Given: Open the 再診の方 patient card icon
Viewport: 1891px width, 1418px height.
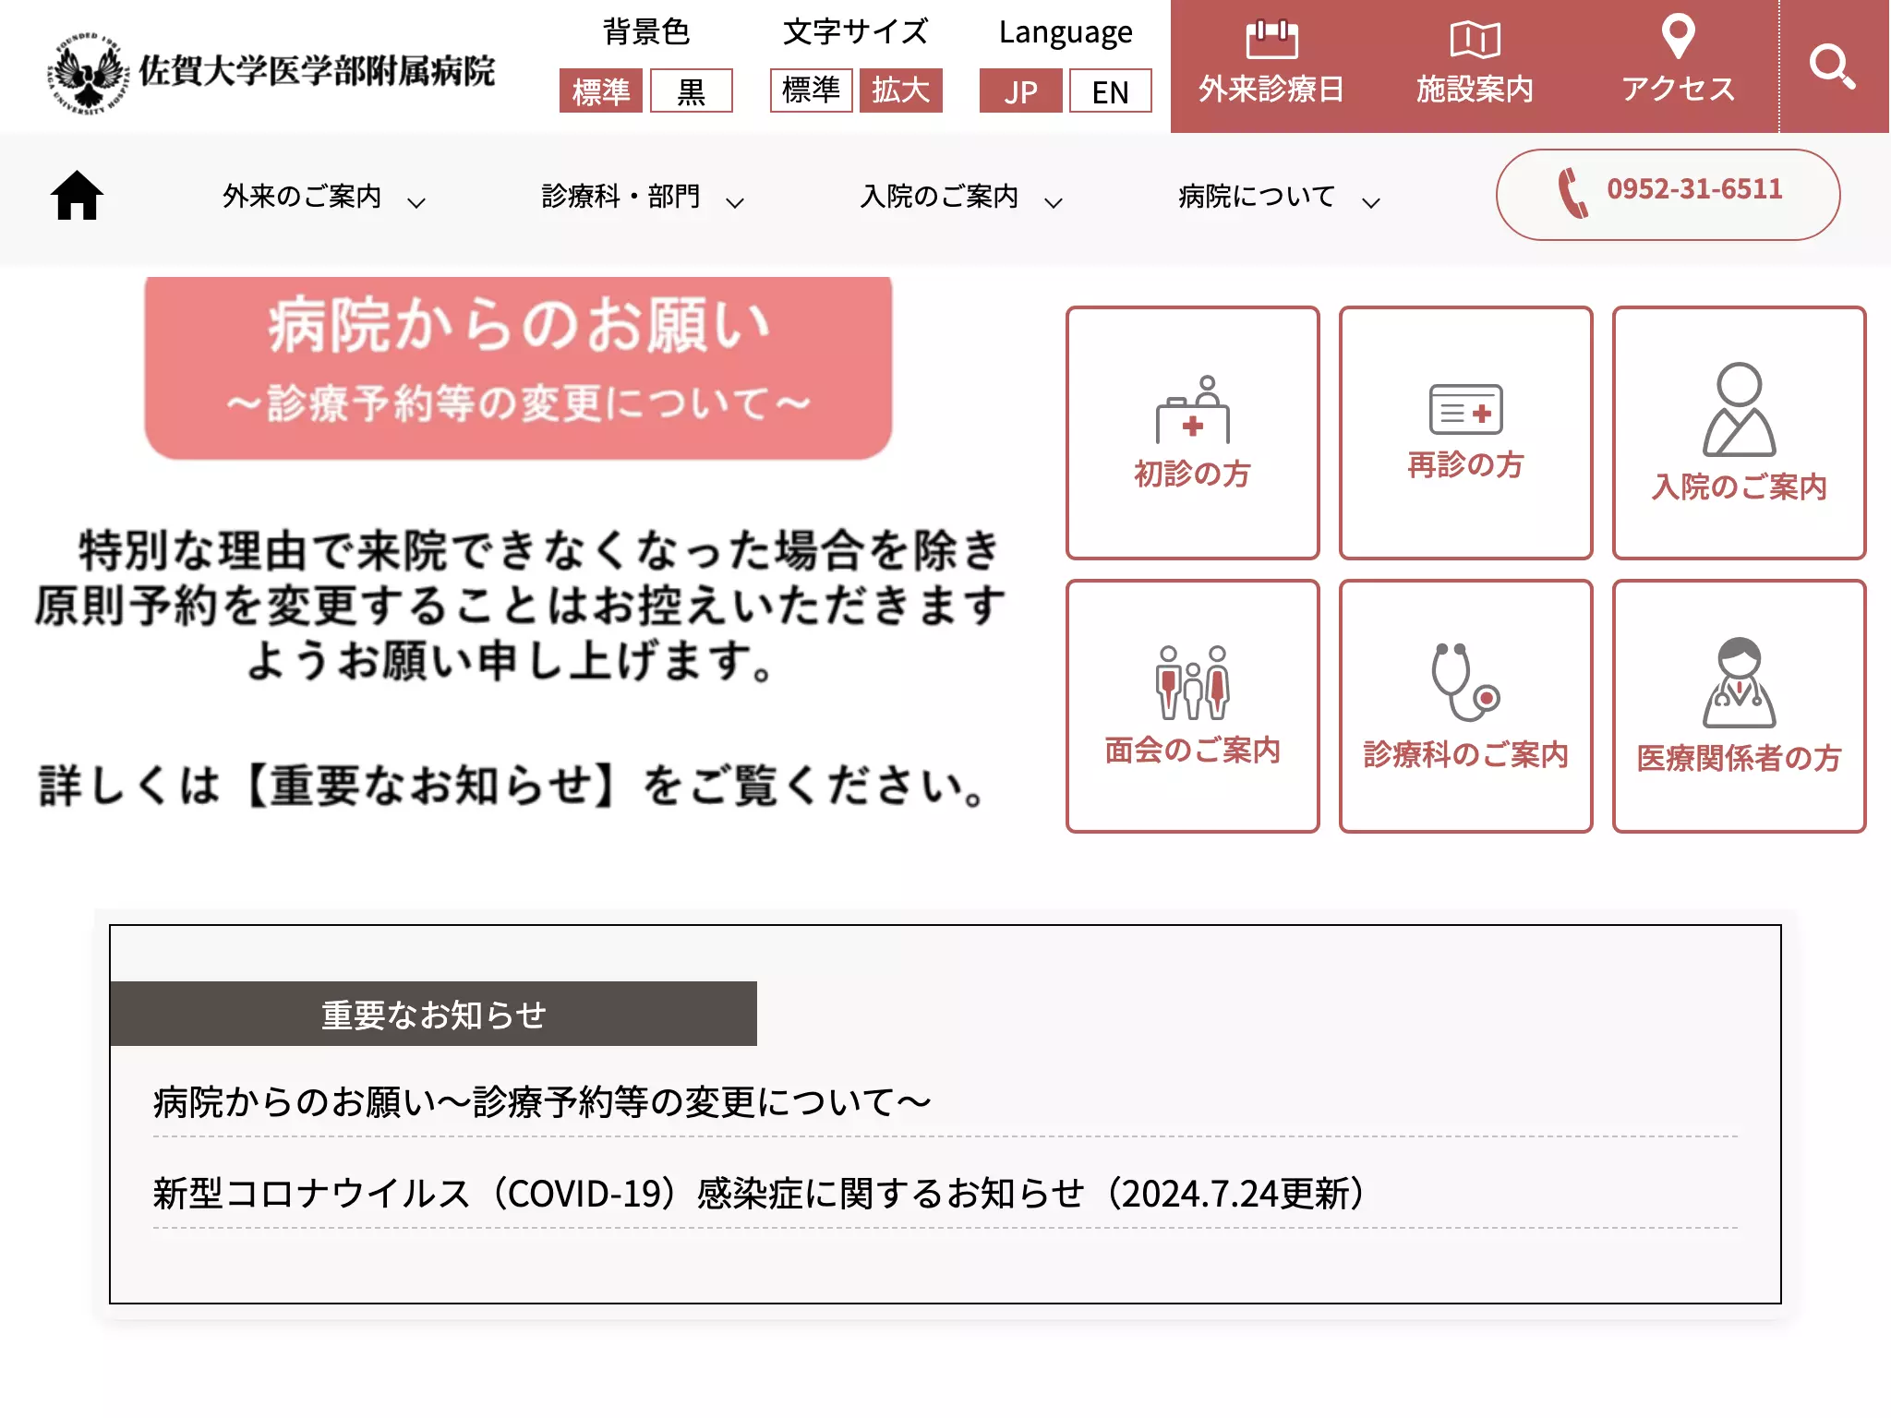Looking at the screenshot, I should pos(1465,433).
